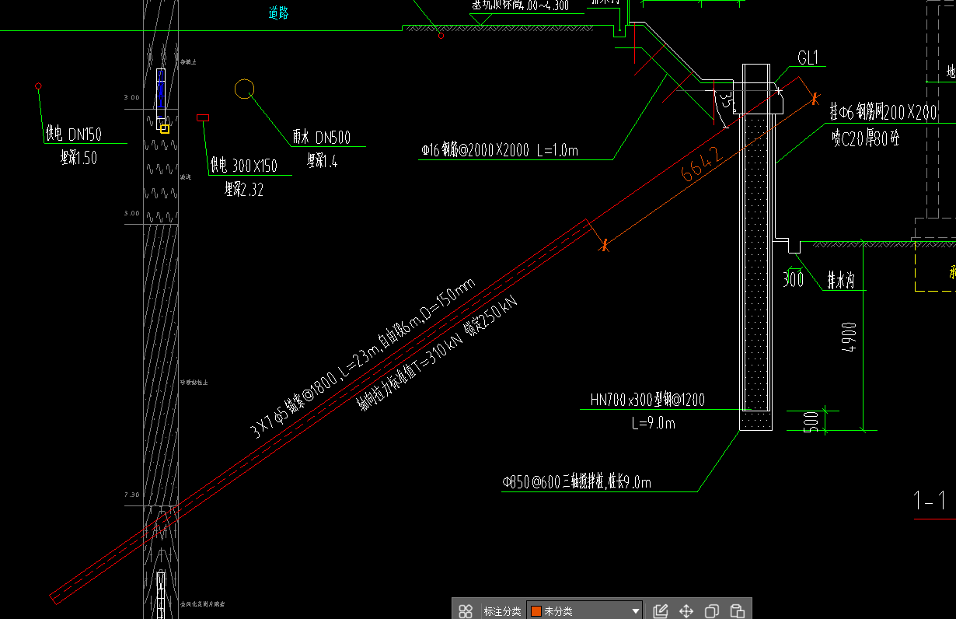
Task: Click the Φ850@600三轴搅拌桩 annotation text
Action: 577,483
